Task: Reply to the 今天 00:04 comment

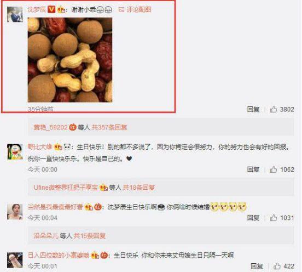Action: (253, 218)
